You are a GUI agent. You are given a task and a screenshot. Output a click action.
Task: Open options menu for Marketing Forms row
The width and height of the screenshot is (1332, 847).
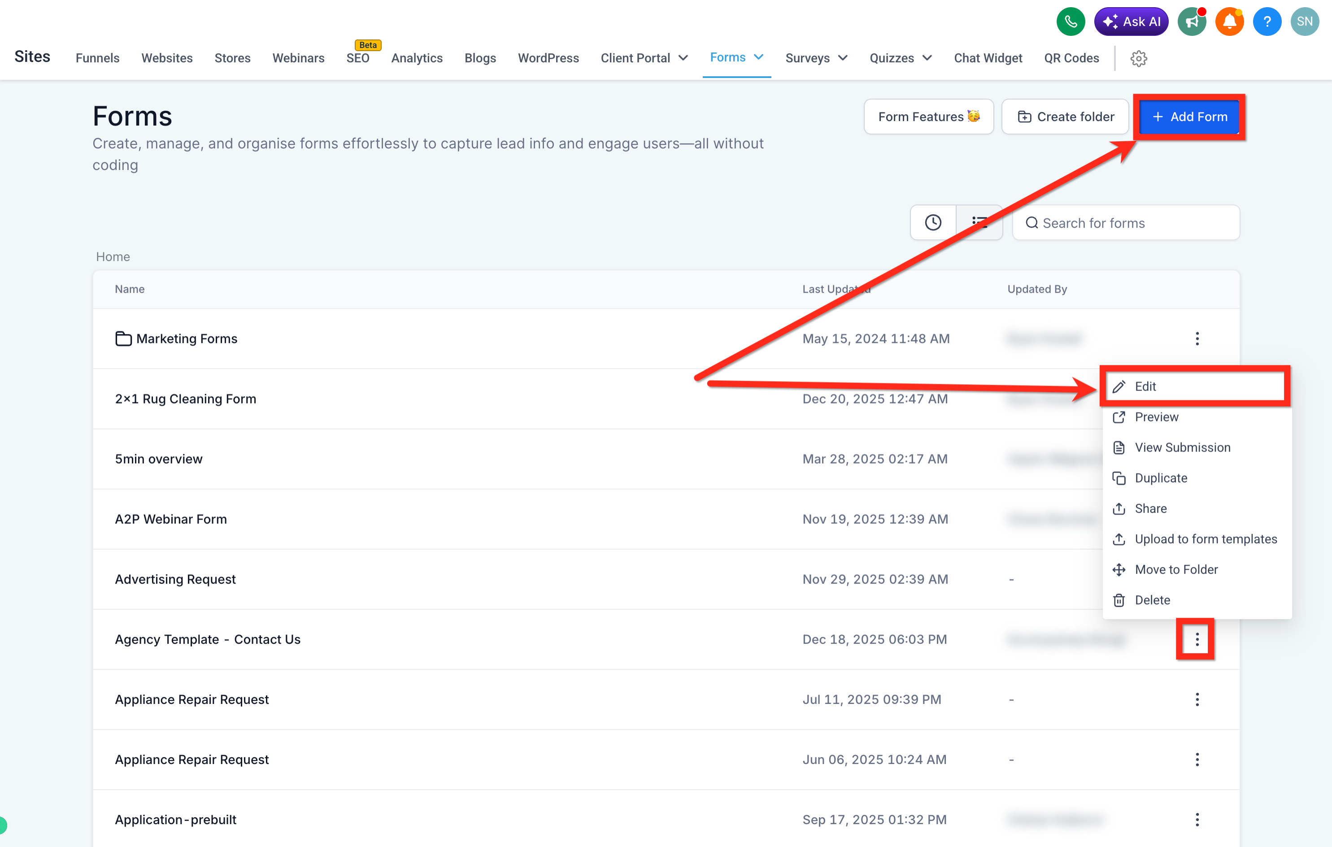(x=1197, y=339)
